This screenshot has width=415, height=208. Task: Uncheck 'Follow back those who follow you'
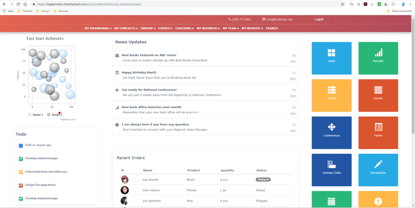[x=21, y=172]
